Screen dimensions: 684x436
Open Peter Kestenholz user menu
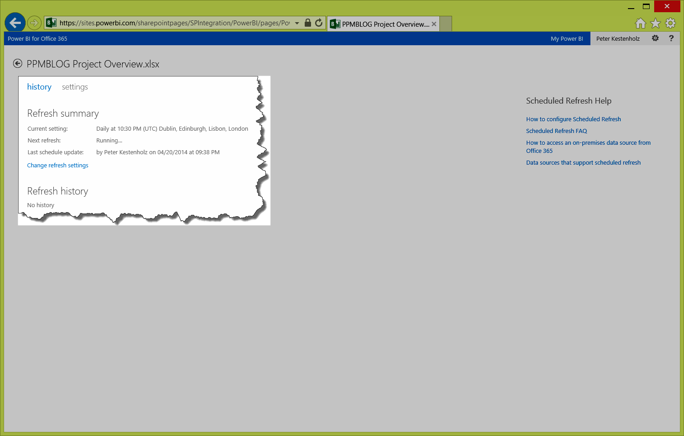tap(618, 38)
